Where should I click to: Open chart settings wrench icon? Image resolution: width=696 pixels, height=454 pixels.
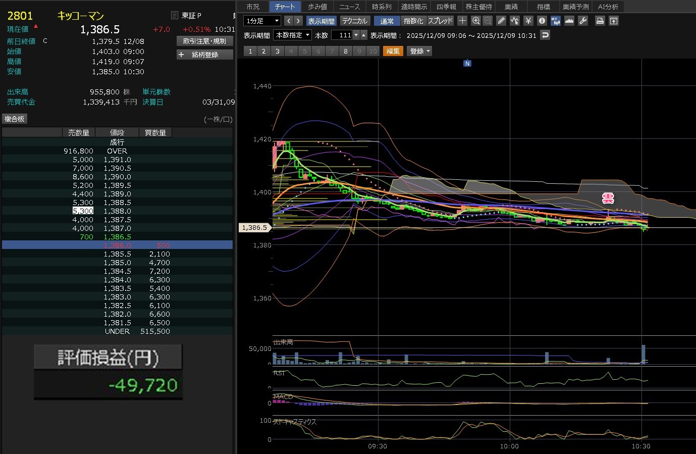point(582,21)
